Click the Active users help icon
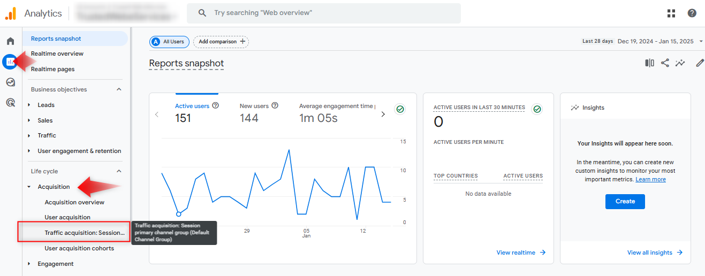The image size is (705, 276). [216, 106]
